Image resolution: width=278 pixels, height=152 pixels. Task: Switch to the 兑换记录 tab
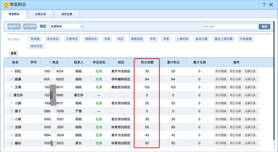pos(40,14)
